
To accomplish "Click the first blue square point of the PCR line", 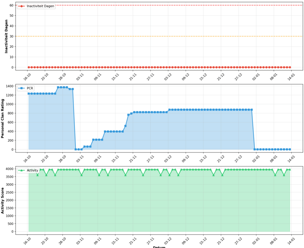I will tap(29, 93).
